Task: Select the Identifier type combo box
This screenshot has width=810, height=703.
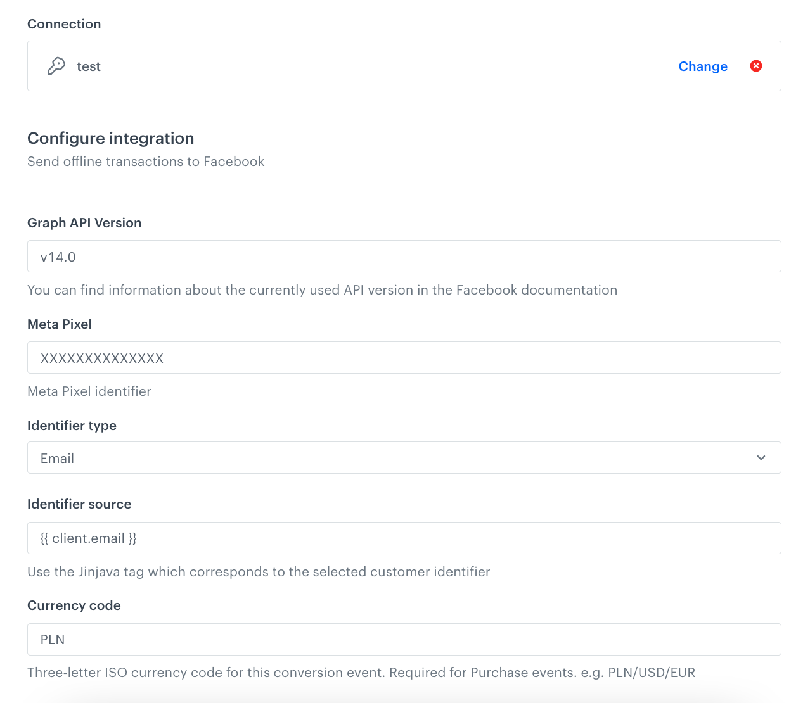Action: click(x=404, y=457)
